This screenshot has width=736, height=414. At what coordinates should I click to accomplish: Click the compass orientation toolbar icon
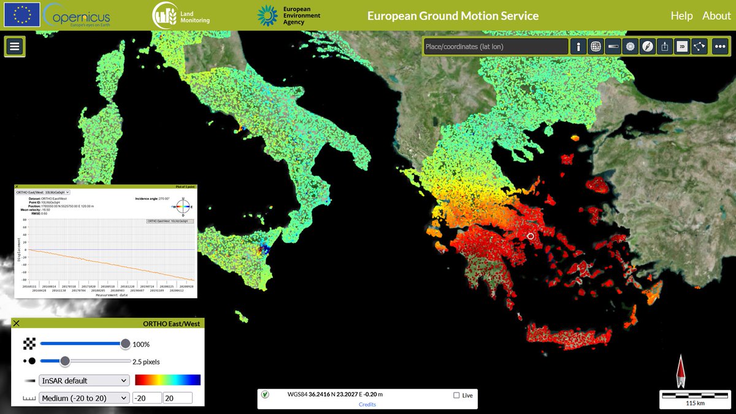pyautogui.click(x=648, y=46)
